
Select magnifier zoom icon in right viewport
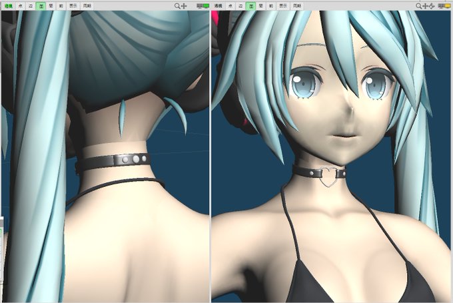418,6
